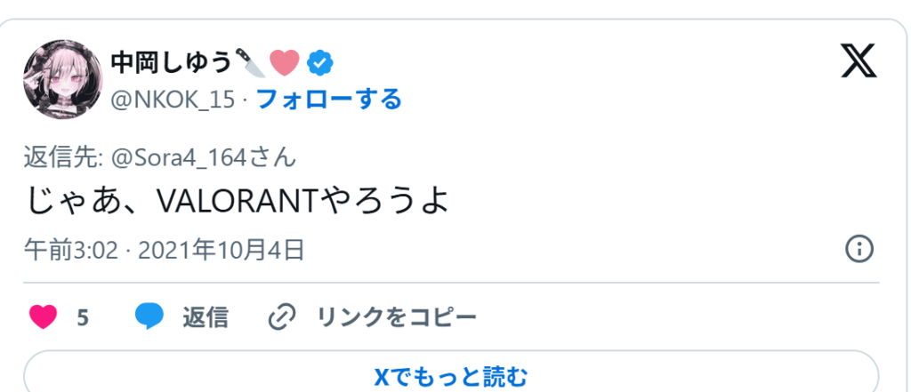Image resolution: width=911 pixels, height=392 pixels.
Task: Open the 午前3:02 2021年10月4日 timestamp
Action: [x=165, y=251]
